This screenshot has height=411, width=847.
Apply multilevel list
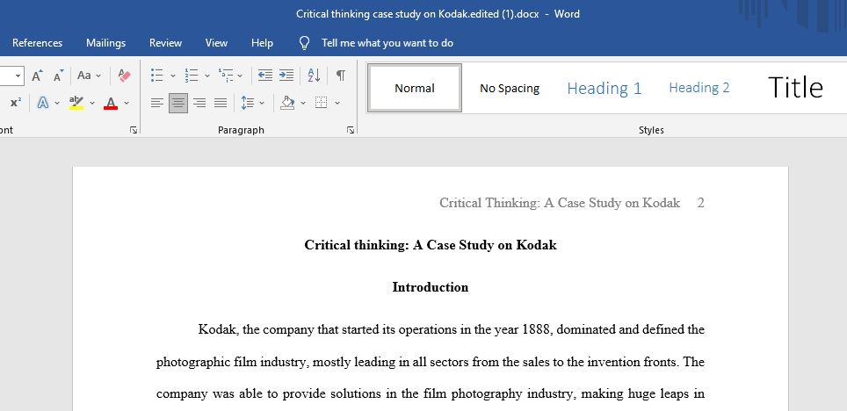pyautogui.click(x=225, y=76)
